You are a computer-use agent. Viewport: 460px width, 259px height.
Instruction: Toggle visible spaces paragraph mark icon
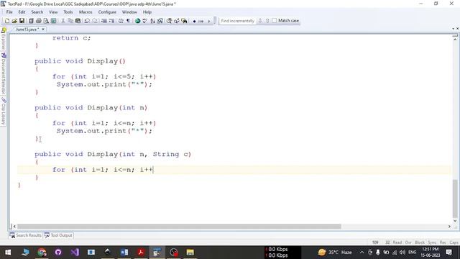click(128, 21)
